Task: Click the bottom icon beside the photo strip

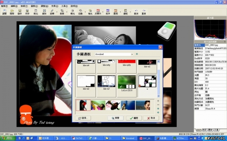Action: (158, 112)
